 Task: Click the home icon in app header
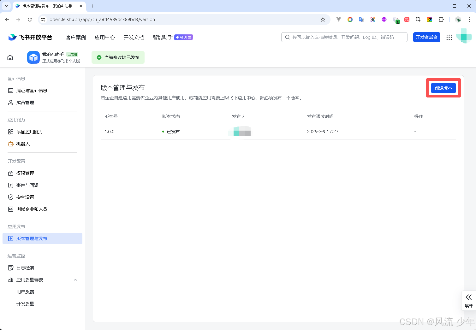10,57
